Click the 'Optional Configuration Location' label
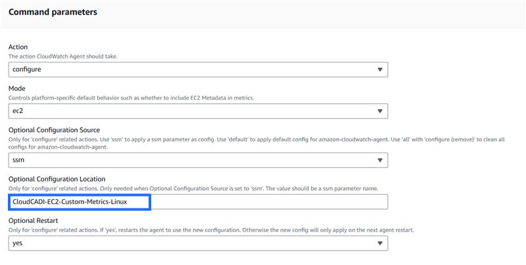This screenshot has height=265, width=526. (57, 179)
